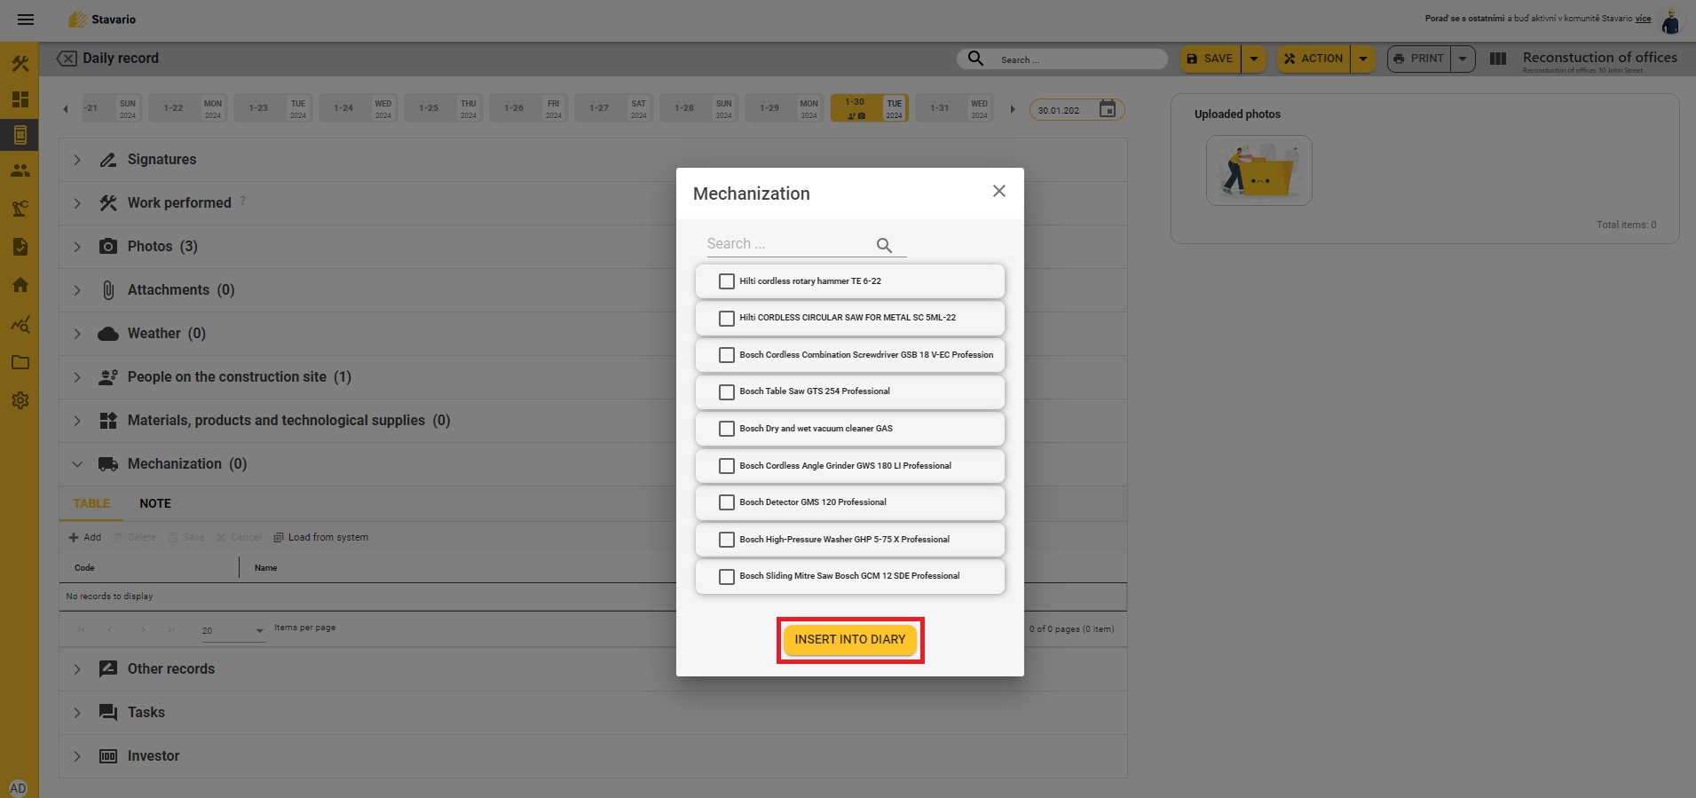1696x798 pixels.
Task: Check Bosch Cordless Combination Screwdriver GSB 18
Action: click(727, 355)
